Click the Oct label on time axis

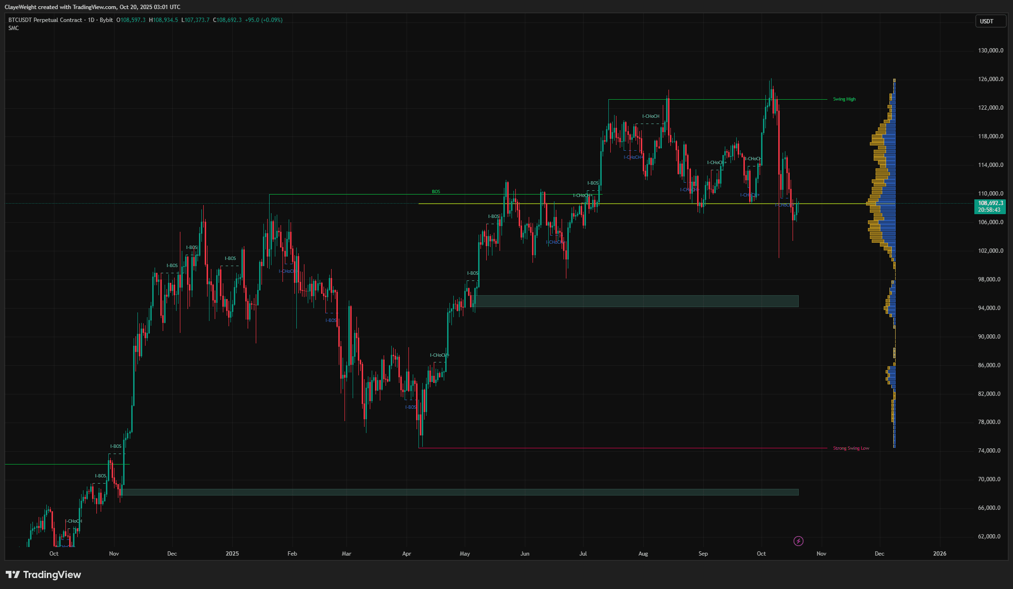[761, 554]
